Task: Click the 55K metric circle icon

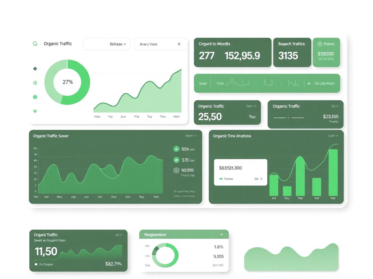Action: coord(176,149)
